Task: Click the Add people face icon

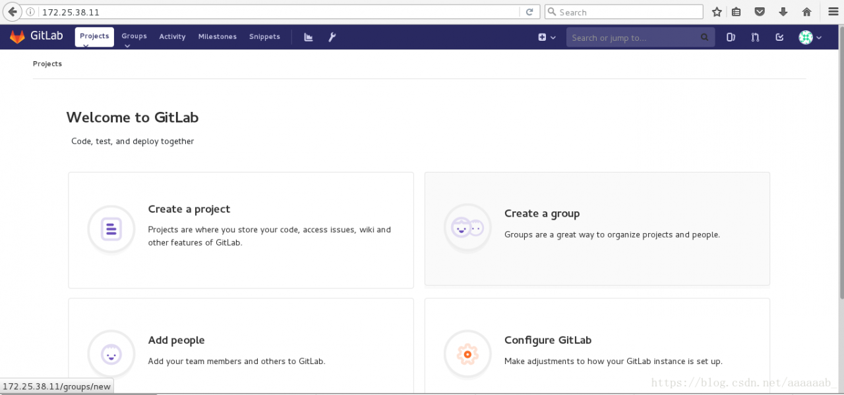Action: click(111, 354)
